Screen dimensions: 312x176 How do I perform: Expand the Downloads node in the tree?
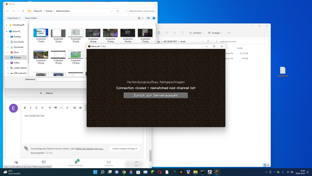click(8, 47)
